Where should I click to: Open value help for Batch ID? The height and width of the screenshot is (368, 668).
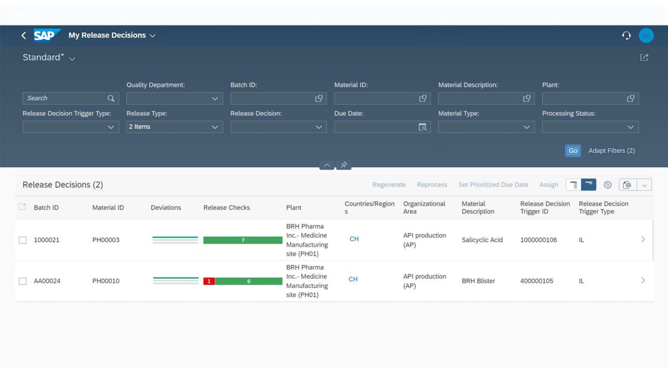tap(319, 98)
